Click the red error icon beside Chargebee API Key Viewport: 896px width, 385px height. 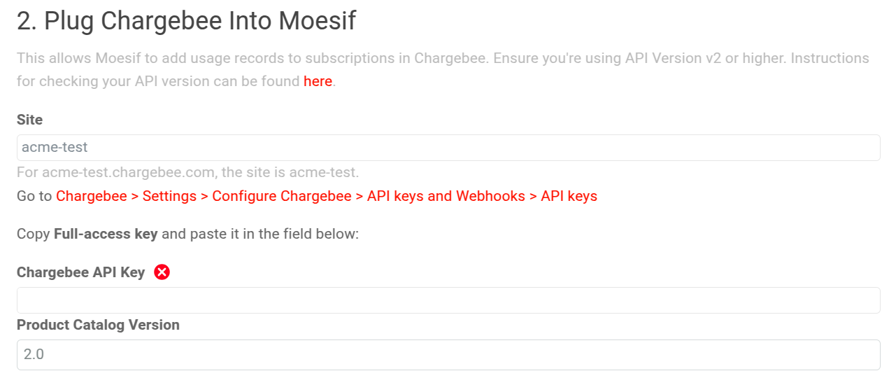[x=162, y=272]
